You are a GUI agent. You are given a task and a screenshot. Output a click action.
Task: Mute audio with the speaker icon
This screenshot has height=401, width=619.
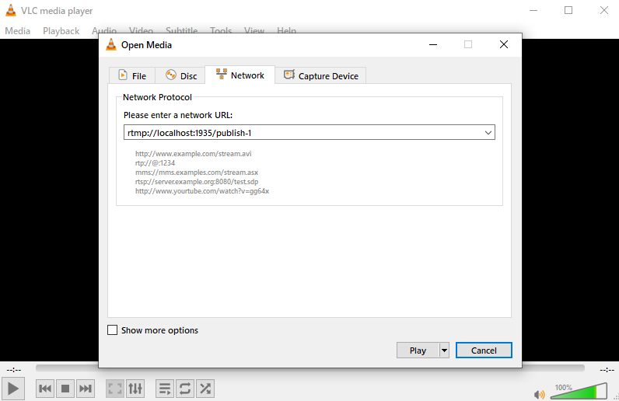click(x=539, y=394)
